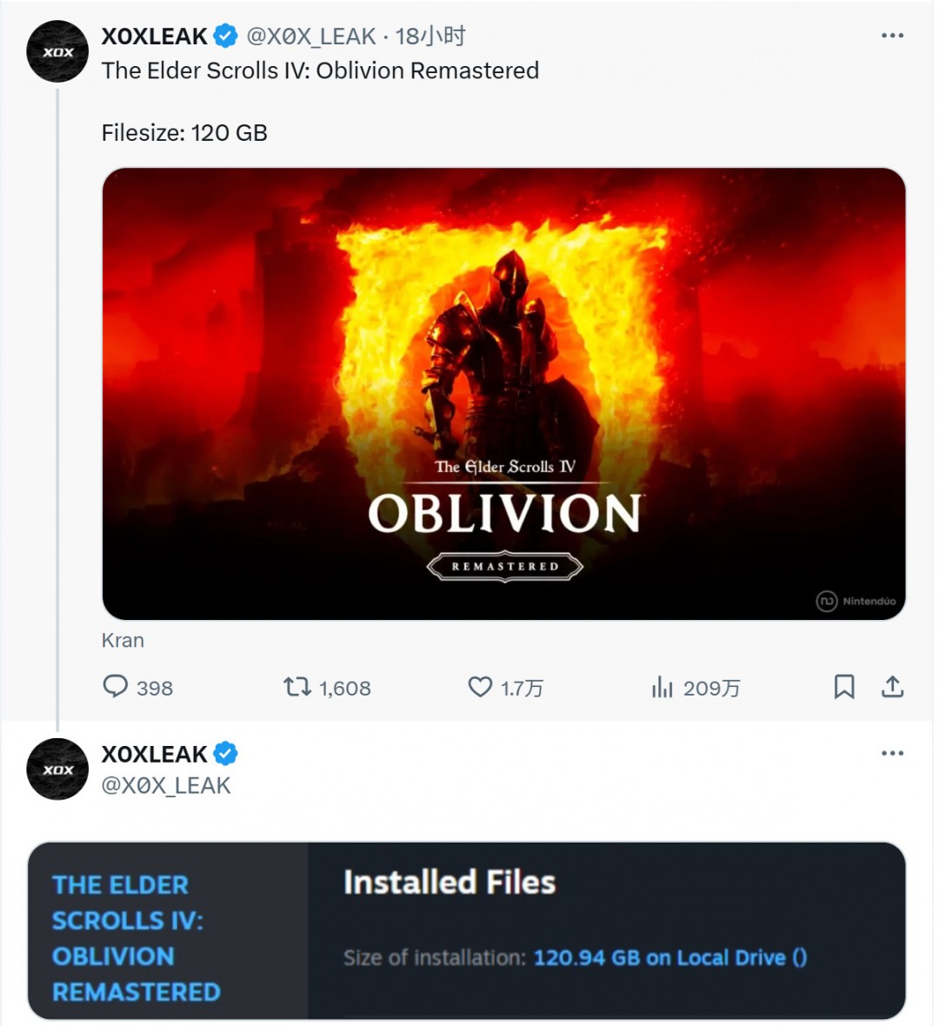Click the tweet text about Oblivion Remastered

(320, 70)
